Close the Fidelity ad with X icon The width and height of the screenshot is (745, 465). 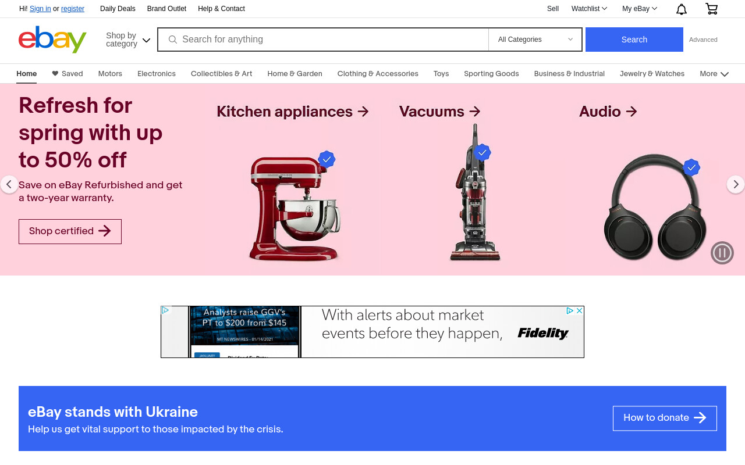point(579,311)
